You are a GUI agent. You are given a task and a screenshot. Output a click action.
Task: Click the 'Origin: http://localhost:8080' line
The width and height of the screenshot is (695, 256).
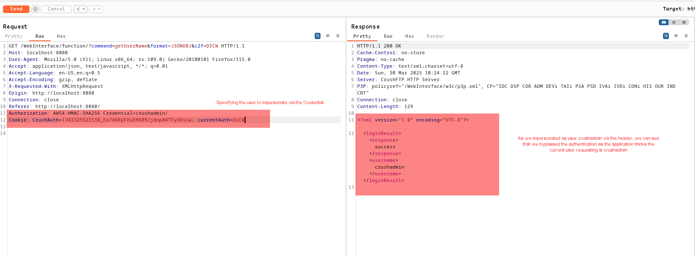51,93
